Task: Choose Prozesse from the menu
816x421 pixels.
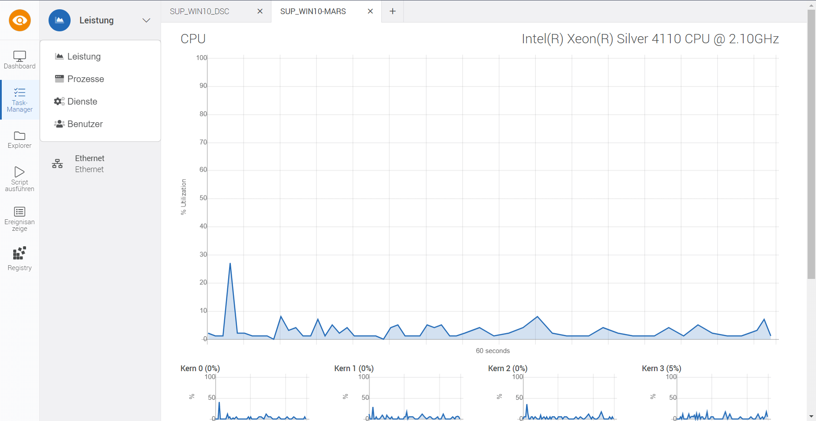Action: click(x=86, y=79)
